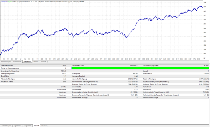Screen dimensions: 211x127
Task: Select the Modellierungsqualität label
Action: coord(151,66)
